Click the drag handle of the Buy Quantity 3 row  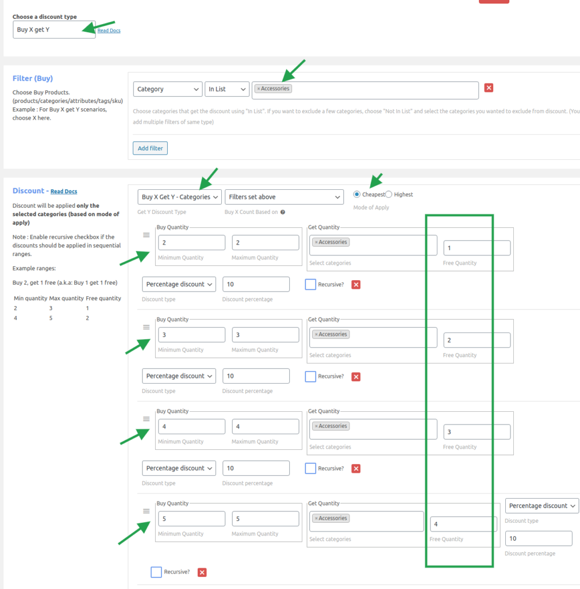[146, 327]
